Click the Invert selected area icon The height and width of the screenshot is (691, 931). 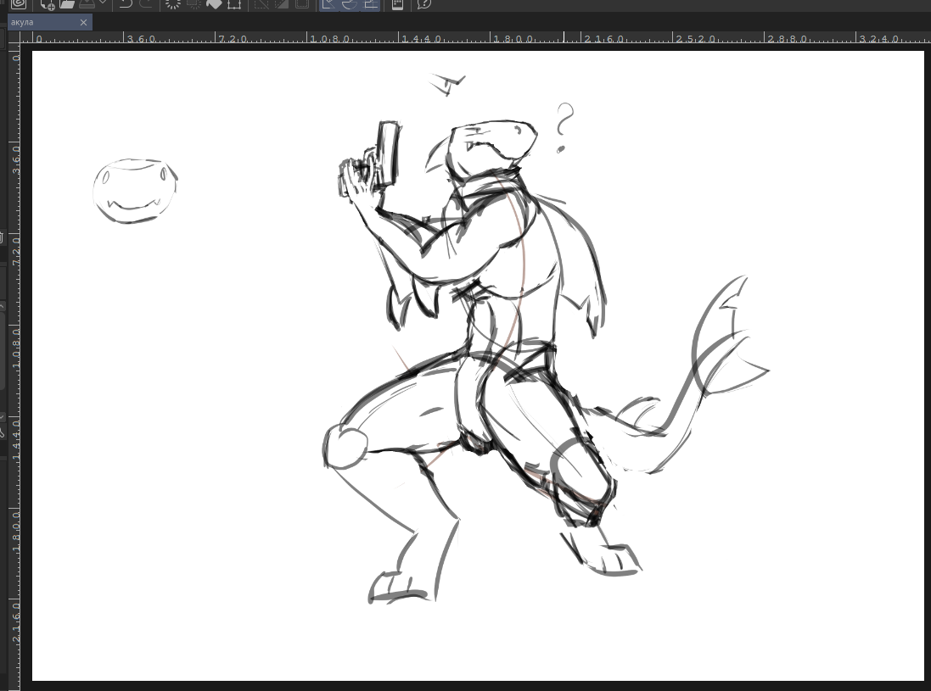[281, 3]
